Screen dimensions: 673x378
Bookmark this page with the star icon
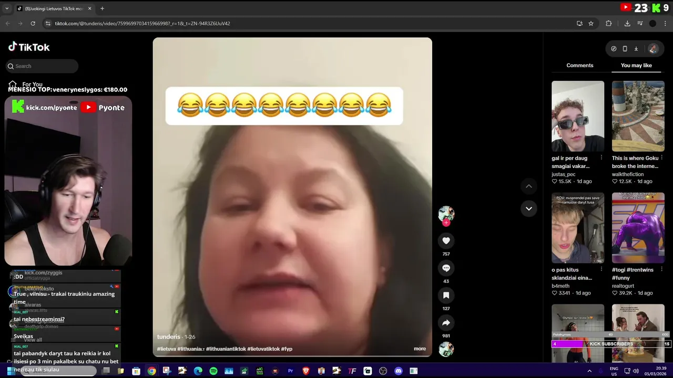click(x=591, y=23)
